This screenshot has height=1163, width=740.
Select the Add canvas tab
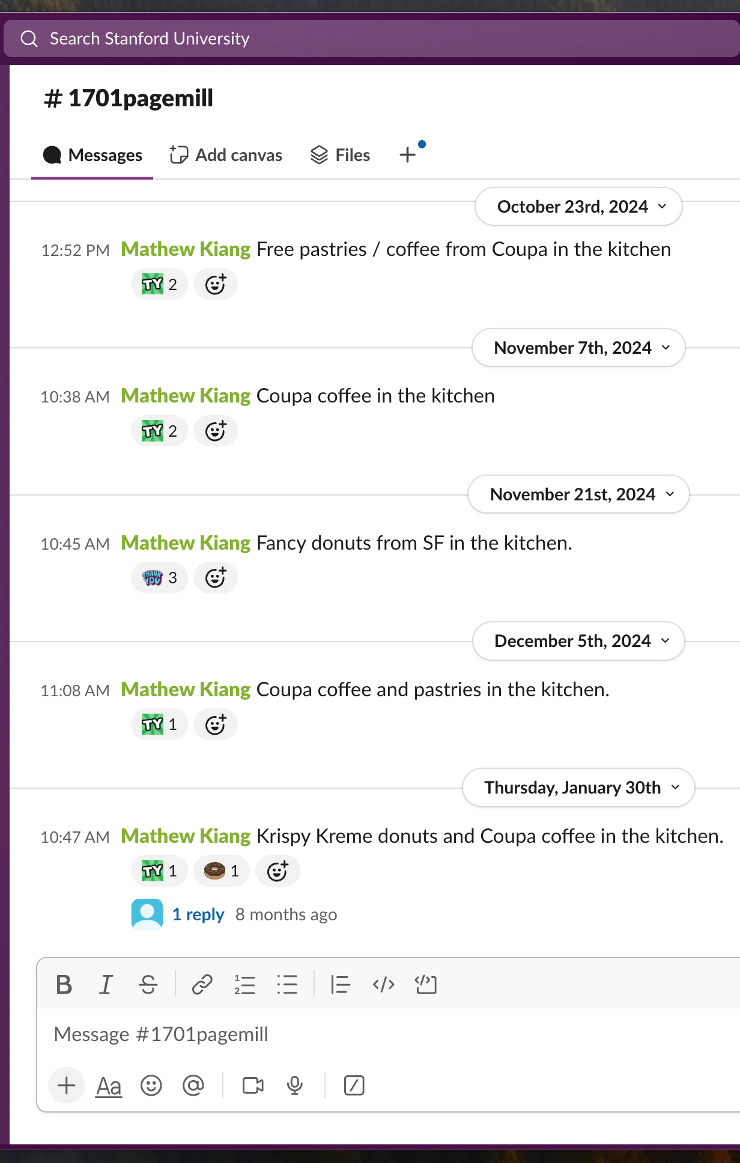[226, 155]
